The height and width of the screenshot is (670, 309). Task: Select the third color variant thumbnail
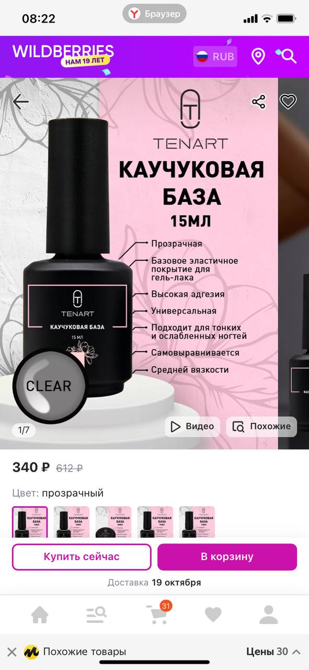point(113,522)
